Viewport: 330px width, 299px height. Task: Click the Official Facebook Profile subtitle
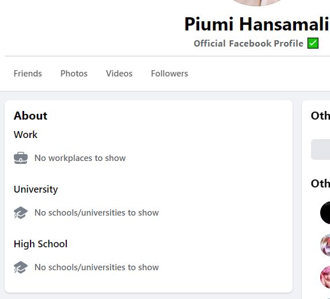tap(248, 44)
